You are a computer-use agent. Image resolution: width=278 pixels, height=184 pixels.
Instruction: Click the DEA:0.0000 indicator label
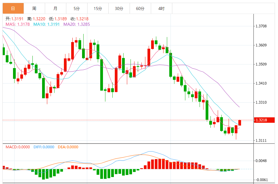[68, 147]
